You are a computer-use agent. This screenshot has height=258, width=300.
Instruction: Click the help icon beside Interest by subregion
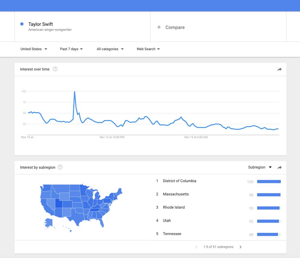pyautogui.click(x=60, y=167)
